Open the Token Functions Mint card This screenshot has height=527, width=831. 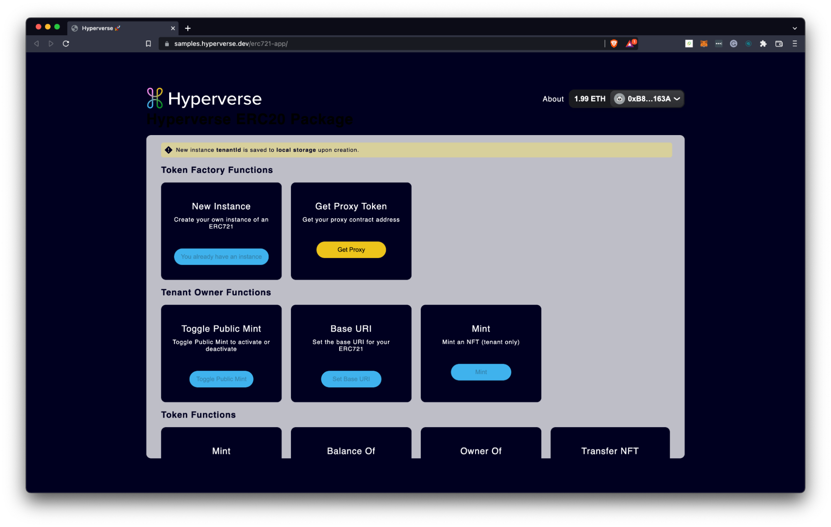pos(221,443)
